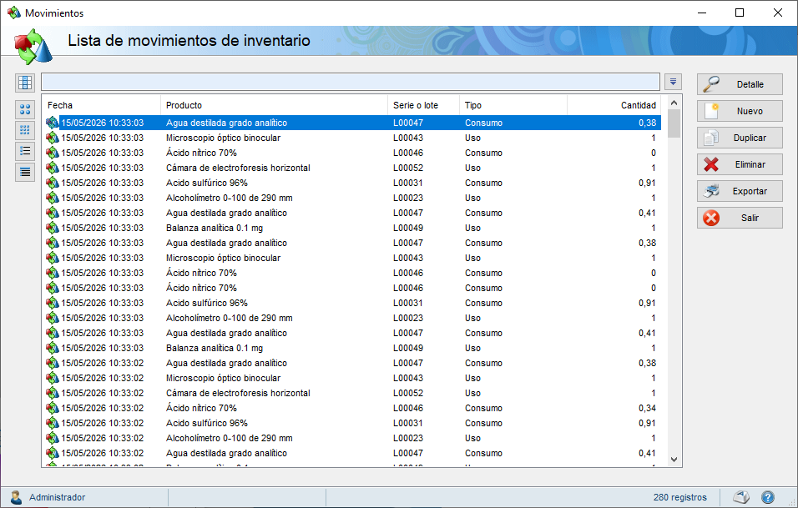Select the highlighted Agua destilada row, cantidad 0,38

[x=351, y=123]
